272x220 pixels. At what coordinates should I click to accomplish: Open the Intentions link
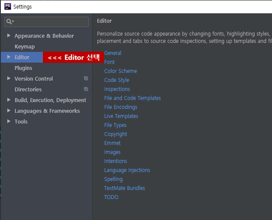[x=115, y=161]
